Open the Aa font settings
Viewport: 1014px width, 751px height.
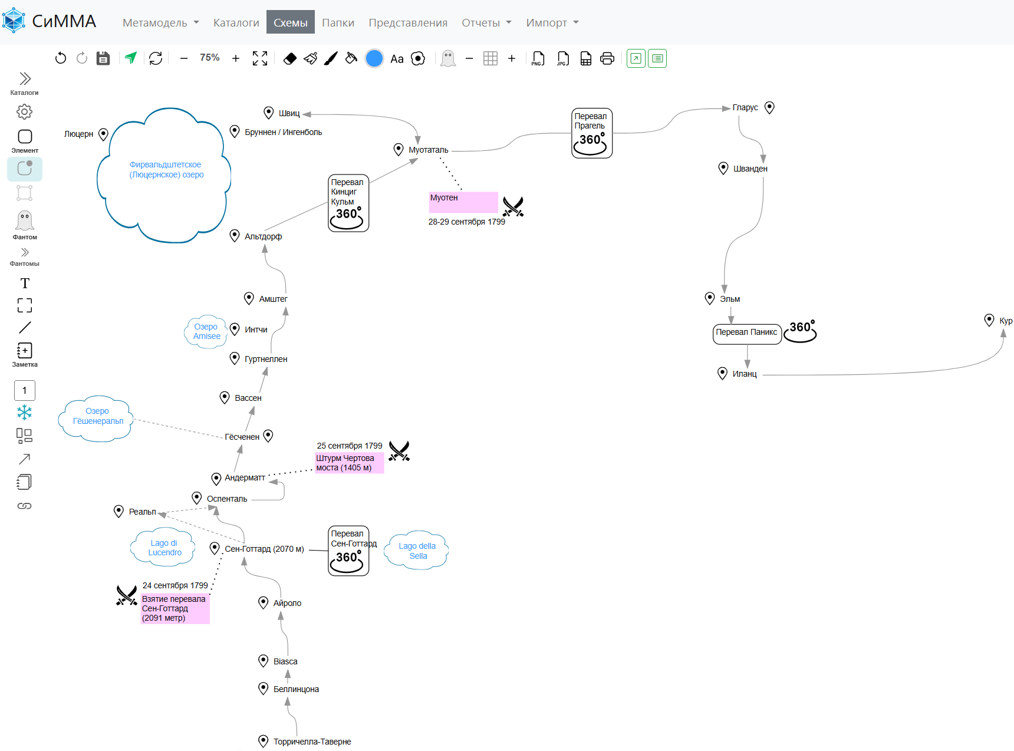pyautogui.click(x=397, y=59)
